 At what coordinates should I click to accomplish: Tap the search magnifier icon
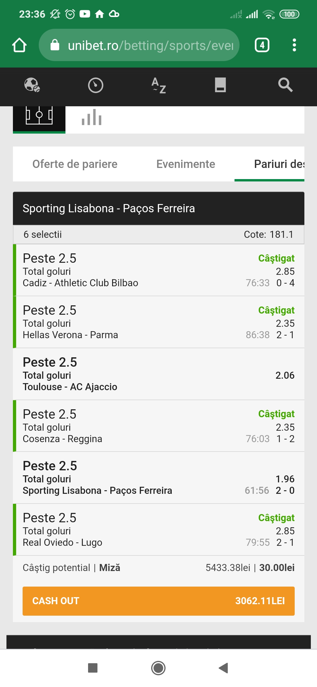coord(285,85)
